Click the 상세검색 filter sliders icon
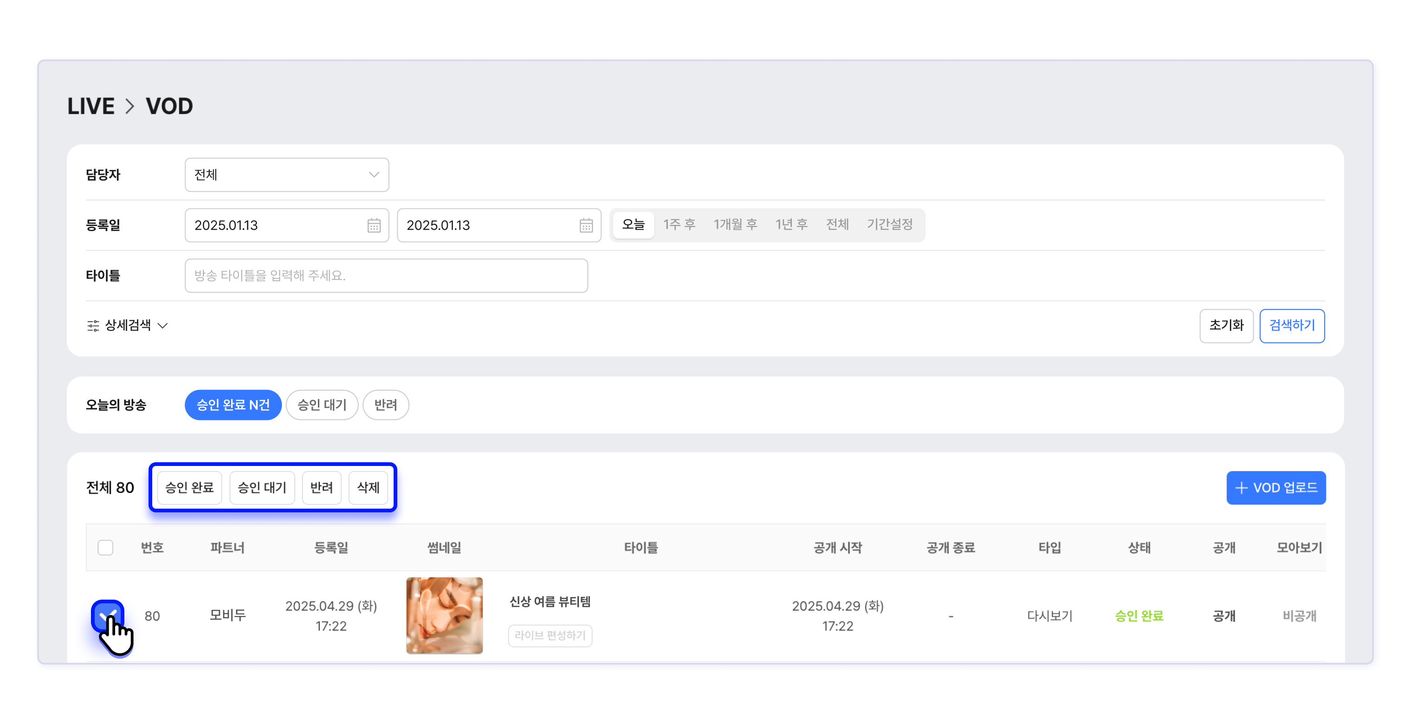 93,326
